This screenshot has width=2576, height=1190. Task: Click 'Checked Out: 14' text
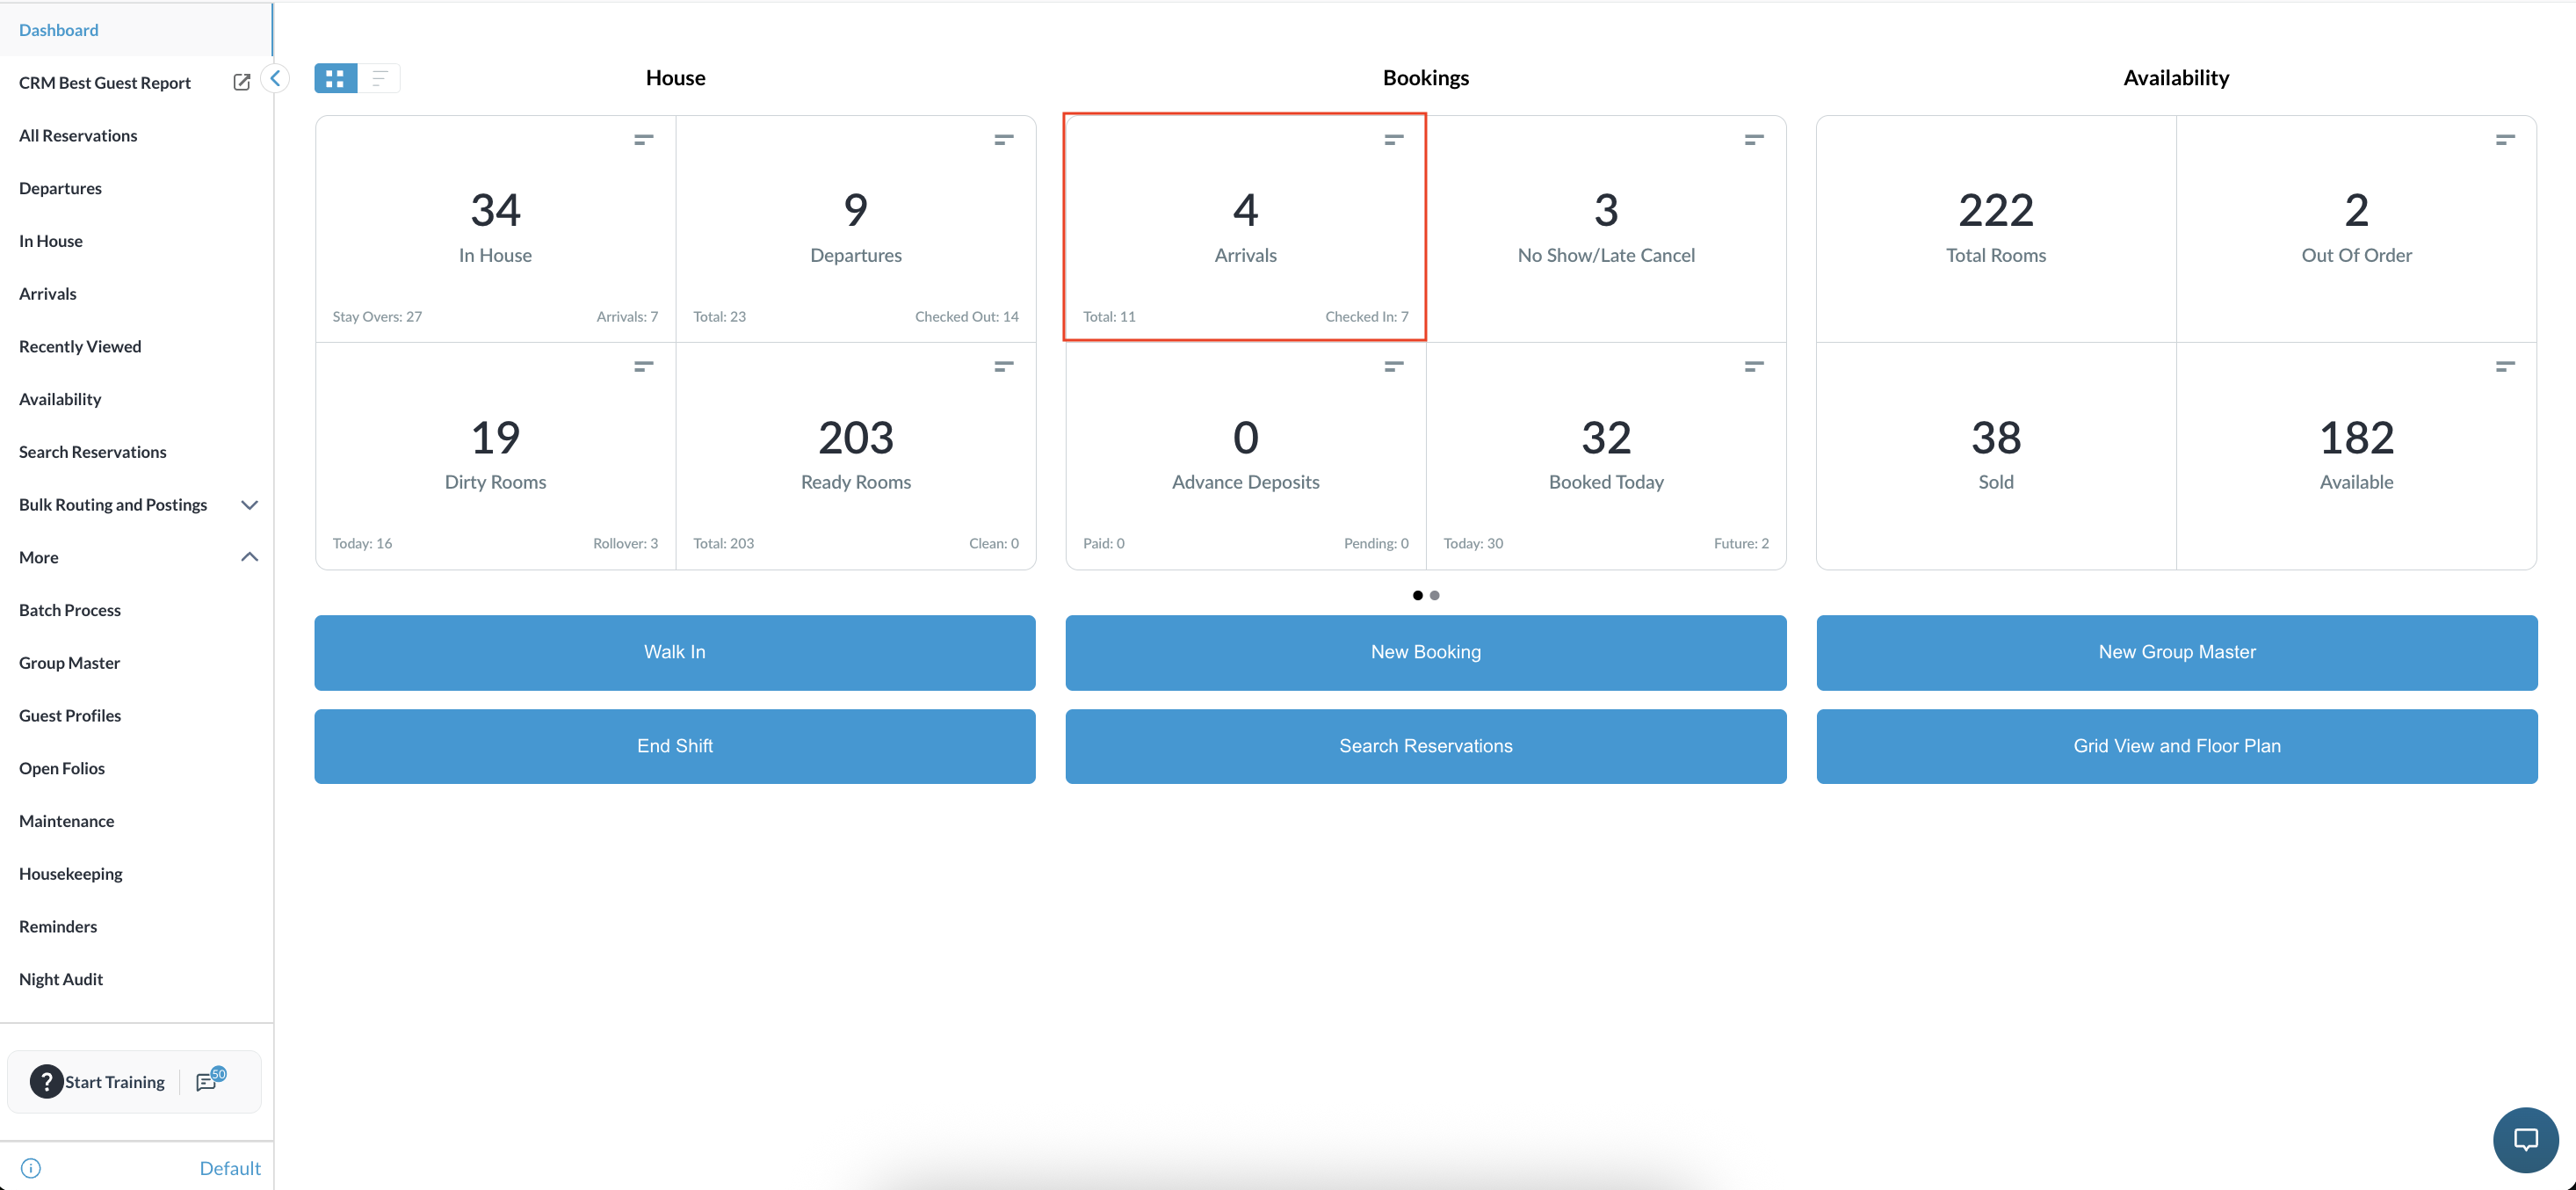967,317
